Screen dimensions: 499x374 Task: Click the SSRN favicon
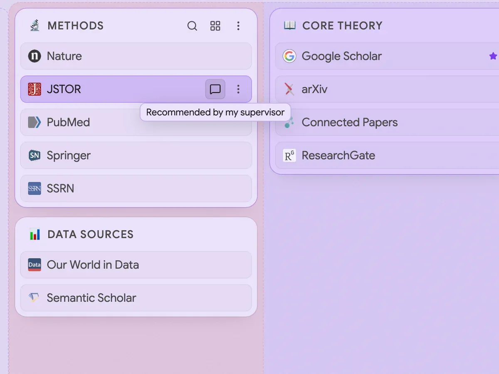click(35, 188)
